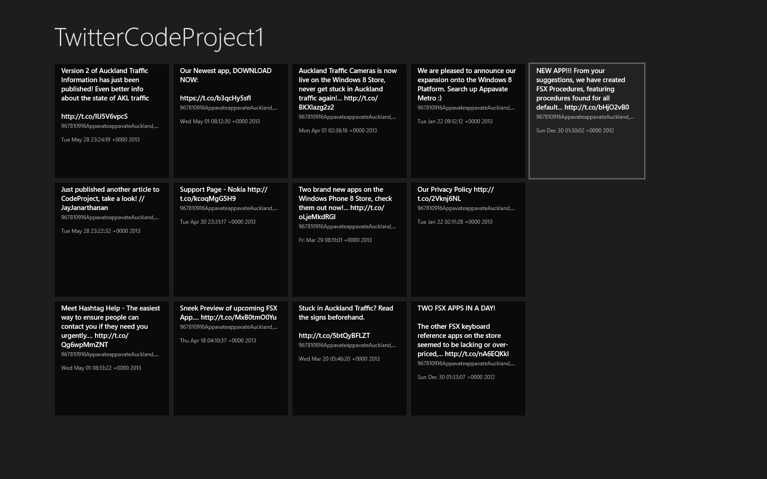Open the Windows Phone 8 Store apps tweet
Image resolution: width=767 pixels, height=479 pixels.
tap(349, 240)
